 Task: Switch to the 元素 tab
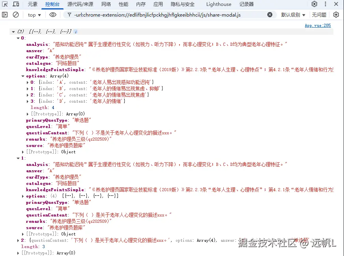(x=33, y=4)
